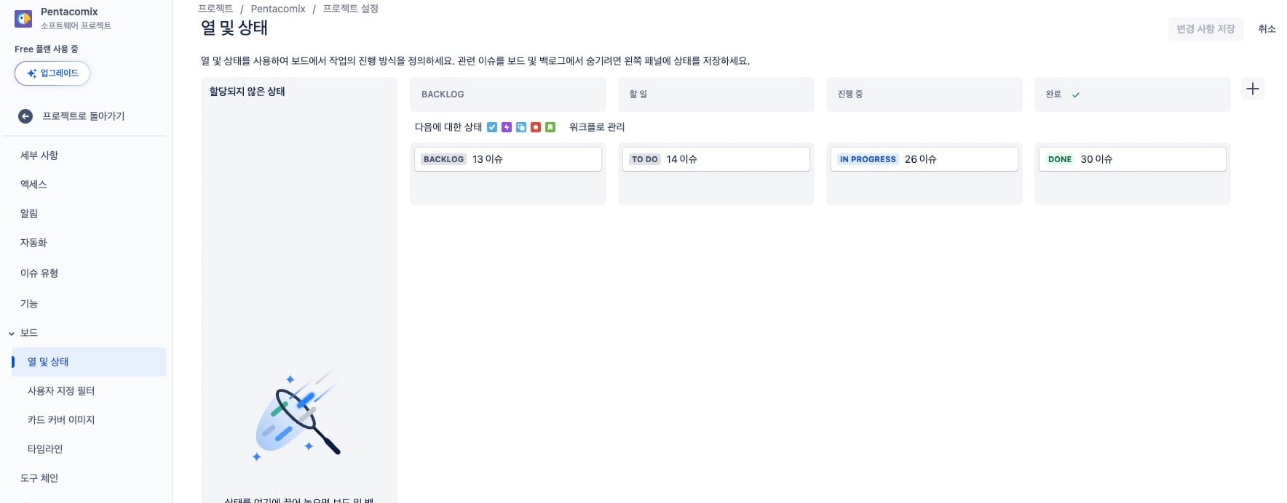
Task: Select the DONE 30 이슈 status card
Action: [x=1133, y=159]
